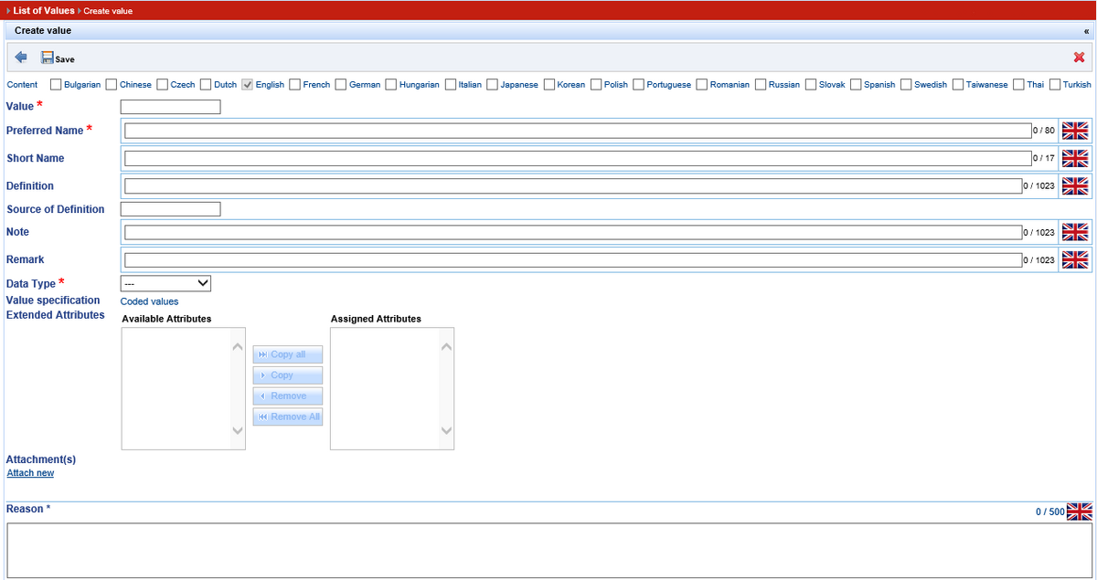
Task: Click the UK flag beside Short Name
Action: point(1075,158)
